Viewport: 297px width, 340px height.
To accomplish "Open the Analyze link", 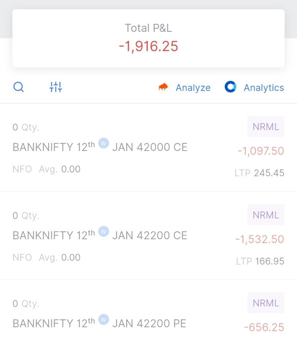I will tap(193, 88).
